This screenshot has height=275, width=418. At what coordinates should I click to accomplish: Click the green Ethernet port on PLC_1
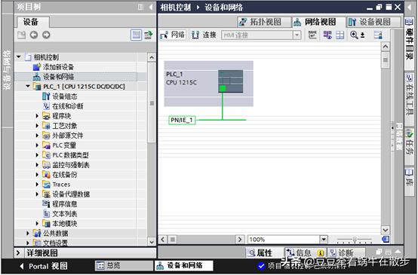click(x=223, y=89)
